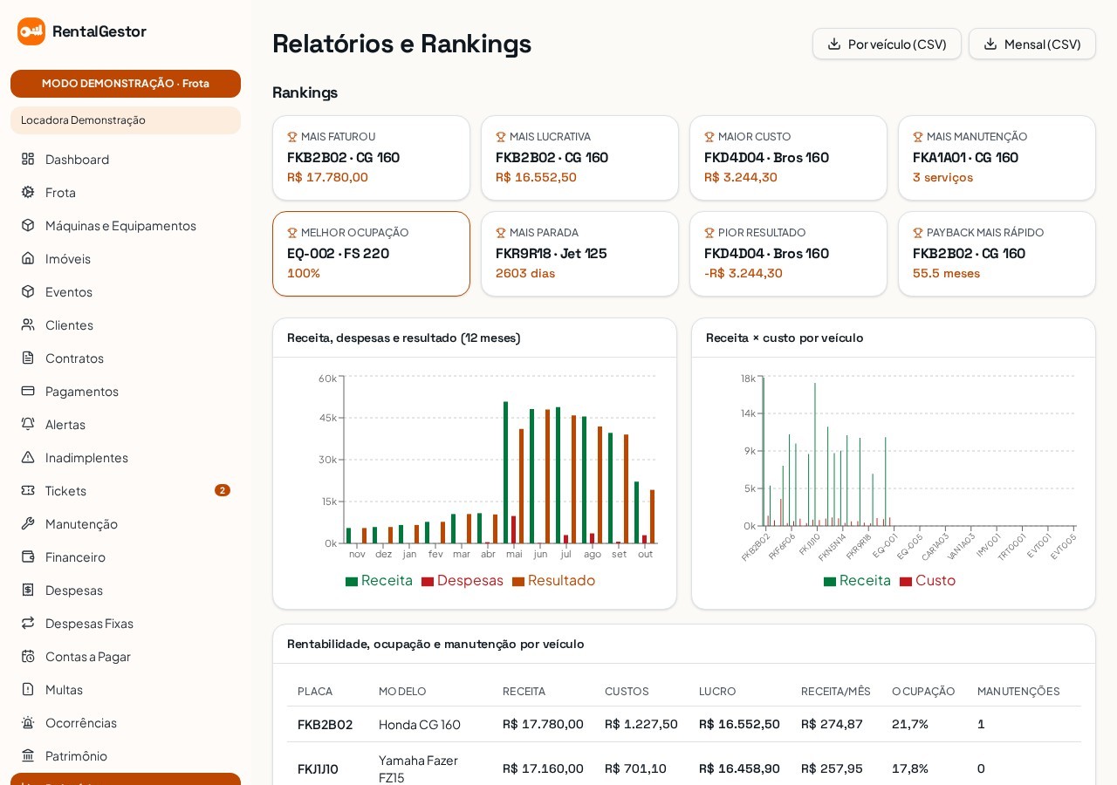Click the Clientes people icon
The width and height of the screenshot is (1117, 785).
pyautogui.click(x=28, y=324)
